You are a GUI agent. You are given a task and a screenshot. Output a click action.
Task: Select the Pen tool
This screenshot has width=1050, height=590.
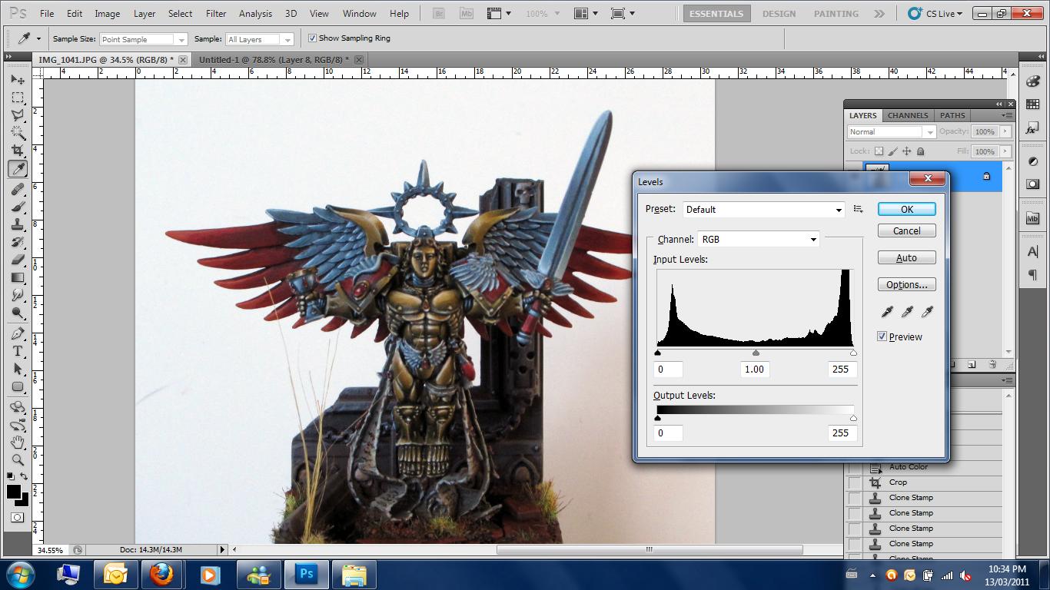point(18,333)
